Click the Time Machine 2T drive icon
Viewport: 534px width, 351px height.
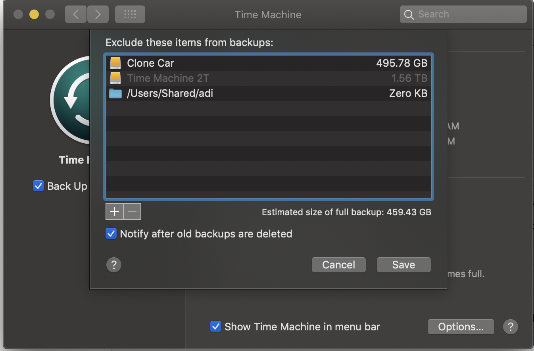tap(115, 78)
